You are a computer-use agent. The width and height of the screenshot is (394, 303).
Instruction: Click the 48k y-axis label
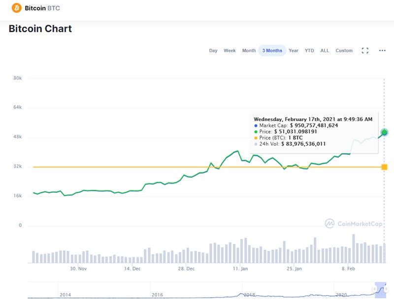pos(18,137)
